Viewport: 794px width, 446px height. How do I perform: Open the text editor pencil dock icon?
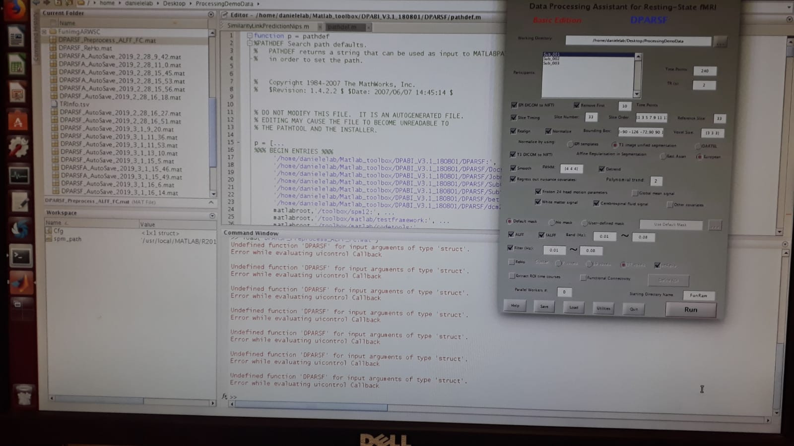click(19, 202)
